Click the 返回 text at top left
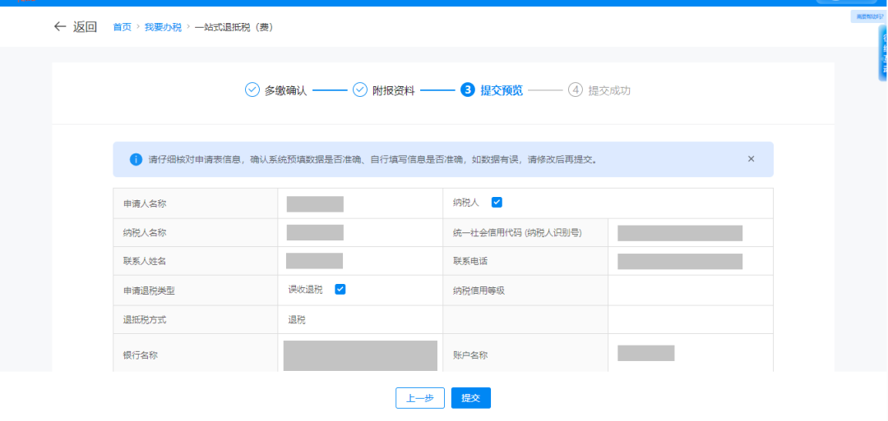 (85, 26)
